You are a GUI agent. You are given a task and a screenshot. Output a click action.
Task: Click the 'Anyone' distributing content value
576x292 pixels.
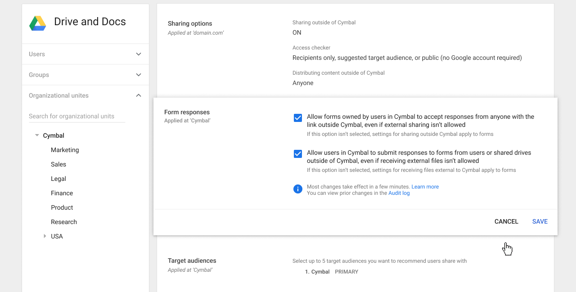click(303, 83)
